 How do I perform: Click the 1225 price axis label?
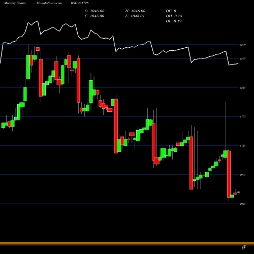tap(243, 88)
